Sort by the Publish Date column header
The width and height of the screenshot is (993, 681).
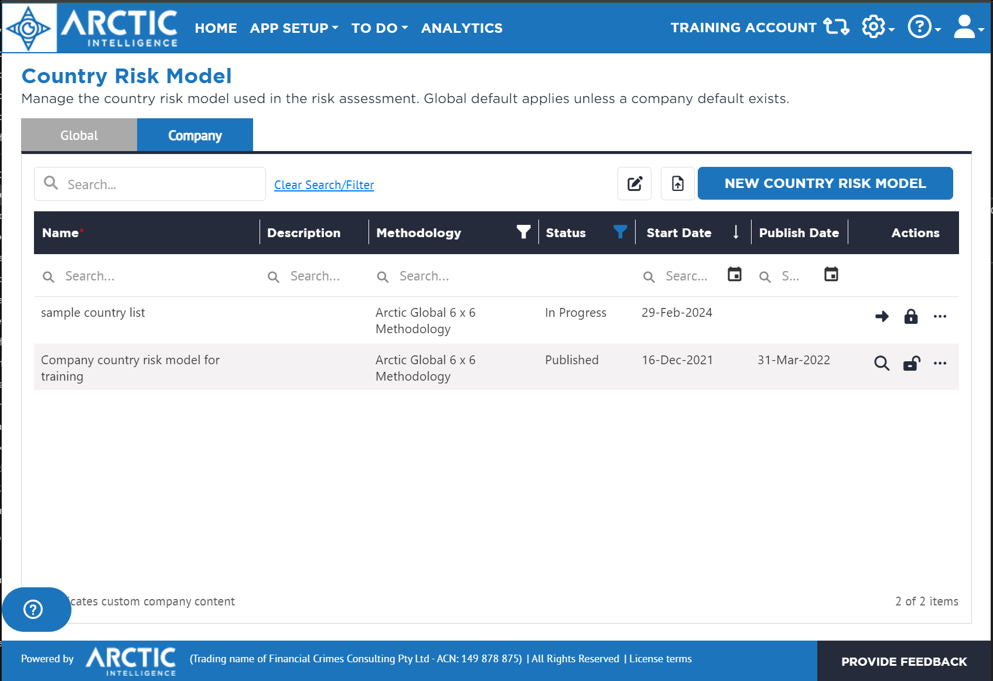click(799, 233)
